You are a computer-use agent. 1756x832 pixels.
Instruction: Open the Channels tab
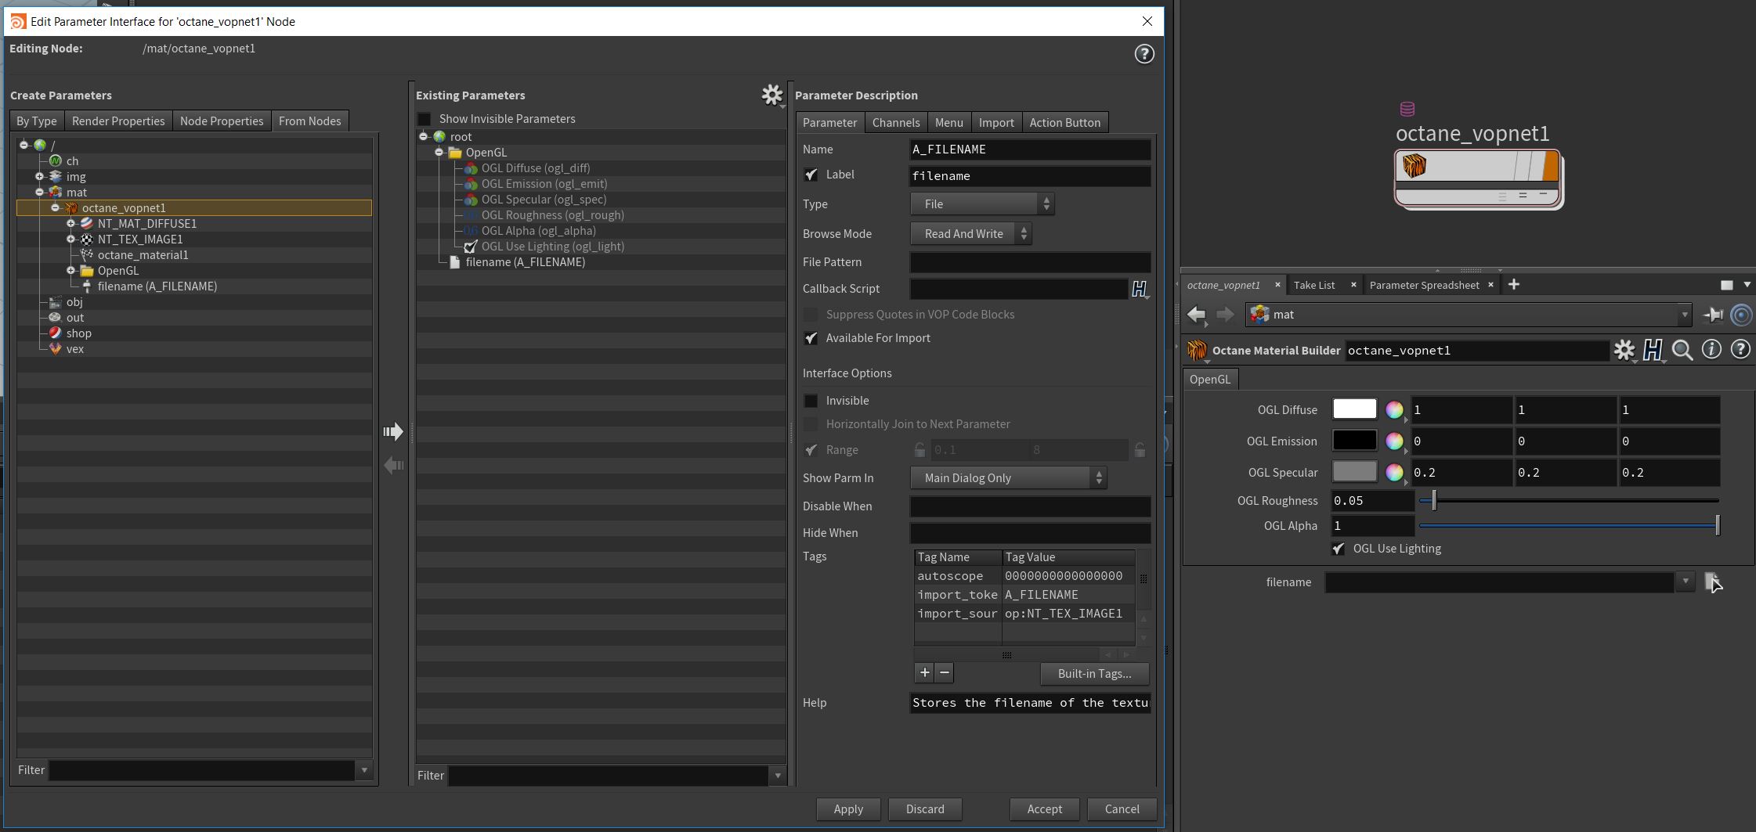896,123
